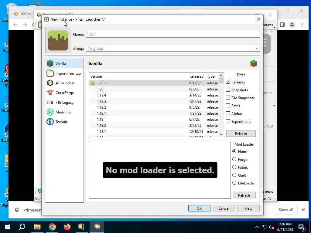Image resolution: width=311 pixels, height=233 pixels.
Task: Open Chrome three-dot menu
Action: [302, 25]
